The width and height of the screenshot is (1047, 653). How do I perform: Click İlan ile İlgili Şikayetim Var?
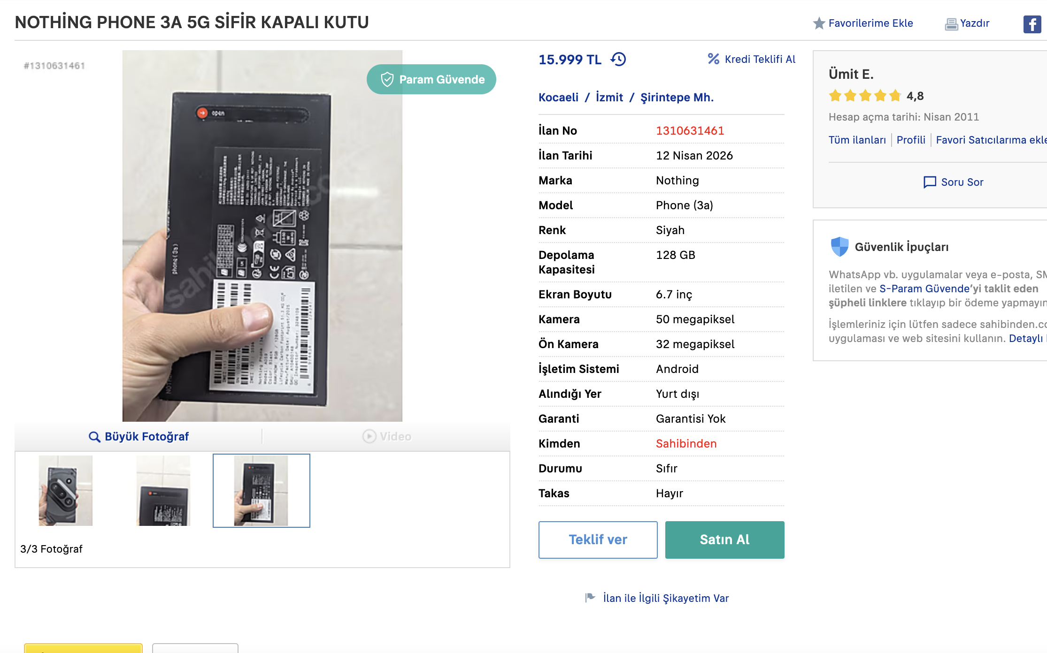click(x=666, y=598)
